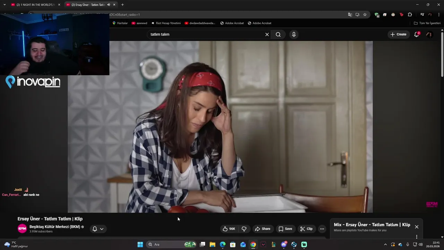
Task: Open the Tüm Yer İşaretleri bookmarks folder
Action: click(427, 23)
